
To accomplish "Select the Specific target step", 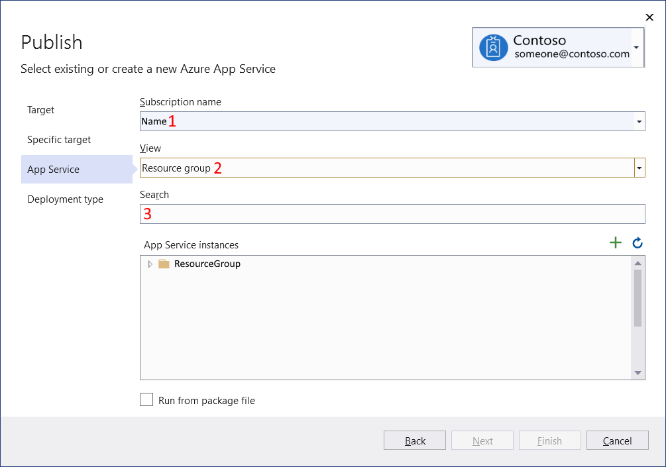I will [x=58, y=140].
